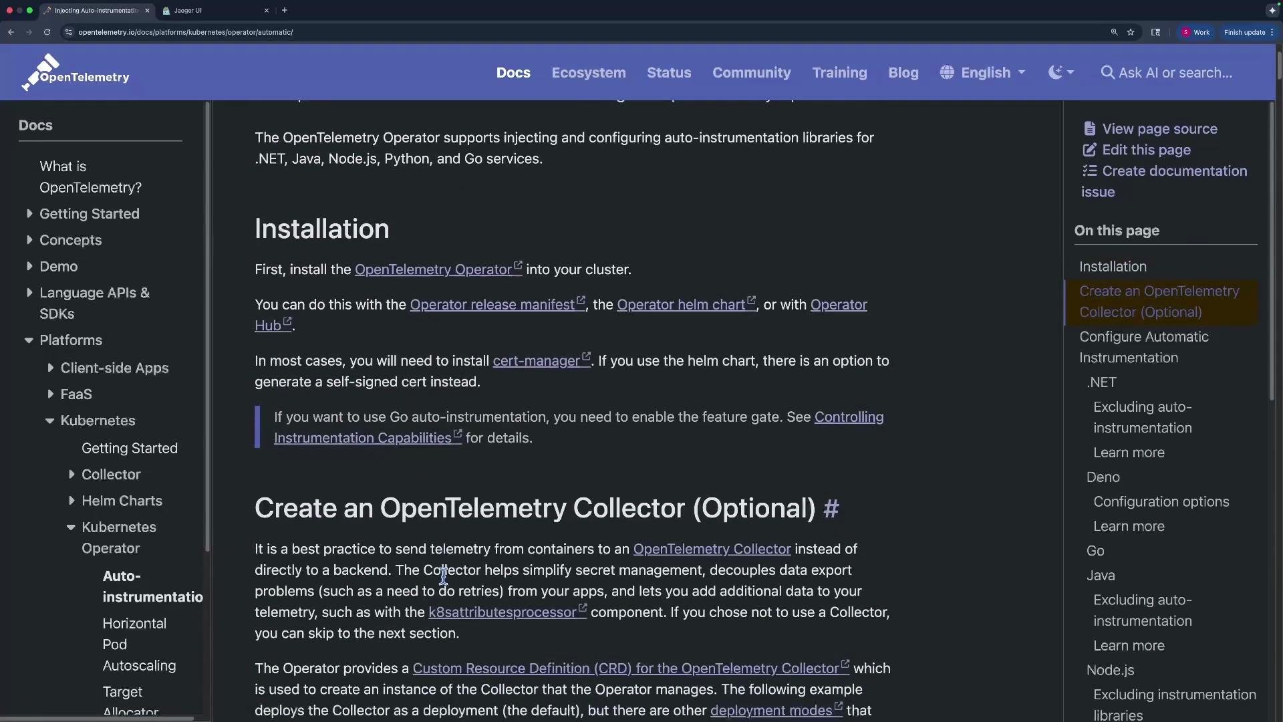Open Custom Resource Definition (CRD) link
1283x722 pixels.
(x=631, y=668)
